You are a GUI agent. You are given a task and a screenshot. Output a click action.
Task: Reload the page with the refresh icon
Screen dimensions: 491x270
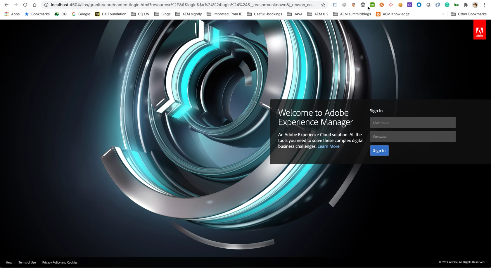pyautogui.click(x=25, y=5)
